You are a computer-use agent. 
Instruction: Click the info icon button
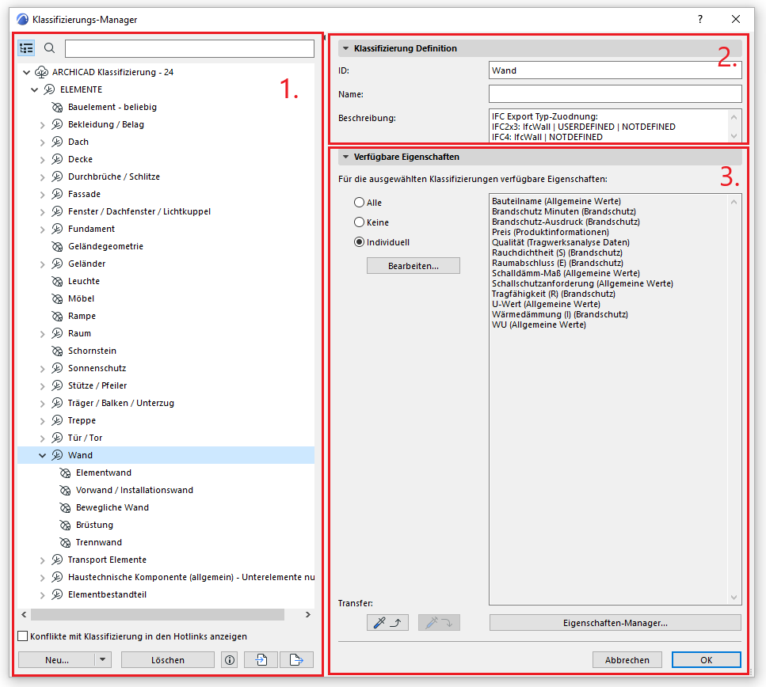coord(230,659)
